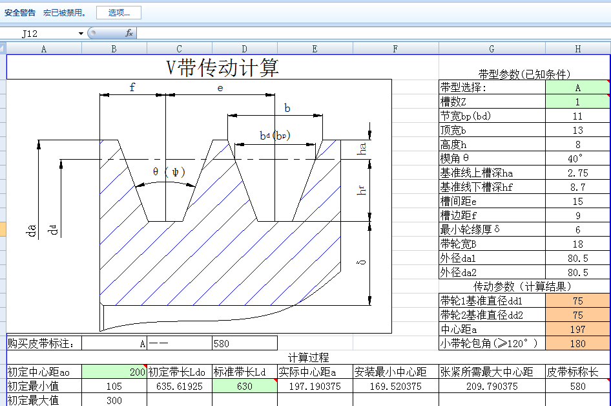Click the 外径da2 value 80.5
This screenshot has height=406, width=611.
pyautogui.click(x=578, y=272)
